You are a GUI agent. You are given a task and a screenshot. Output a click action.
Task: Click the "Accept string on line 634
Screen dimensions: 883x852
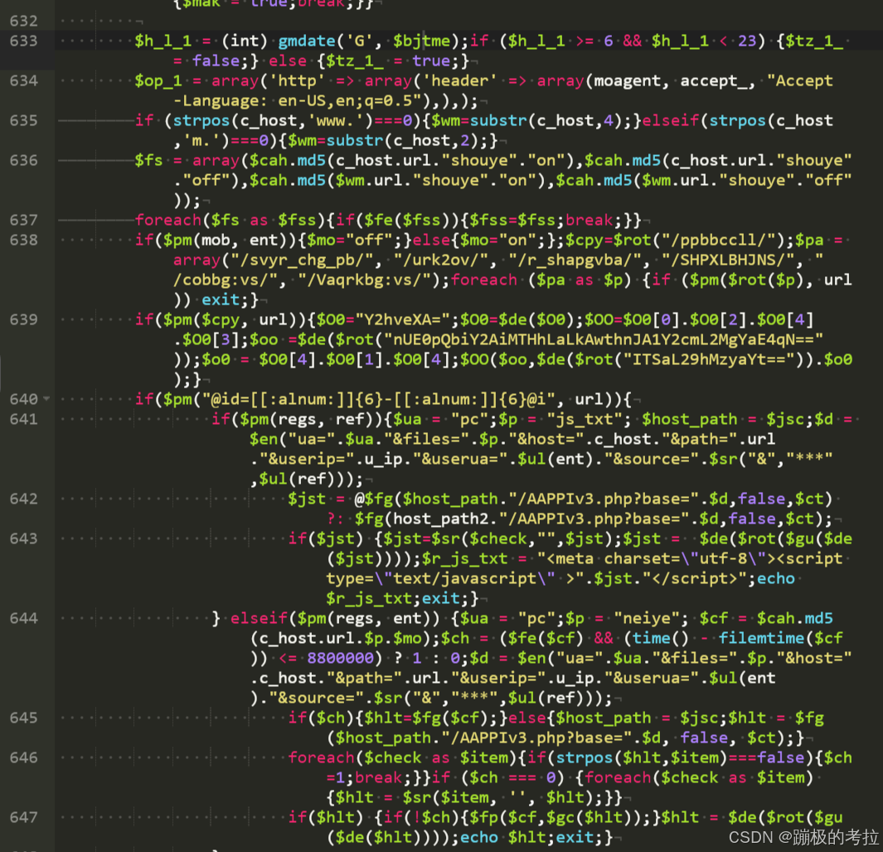[x=799, y=81]
